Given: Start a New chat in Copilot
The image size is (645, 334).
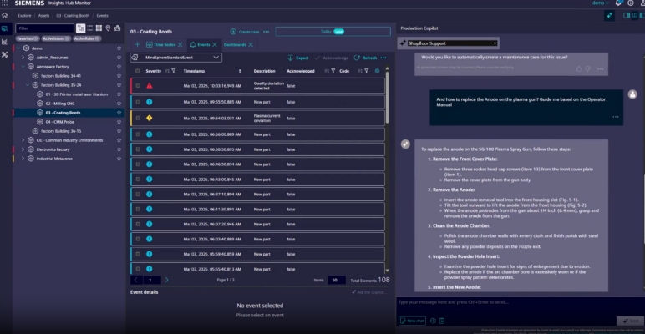Looking at the screenshot, I should click(413, 321).
